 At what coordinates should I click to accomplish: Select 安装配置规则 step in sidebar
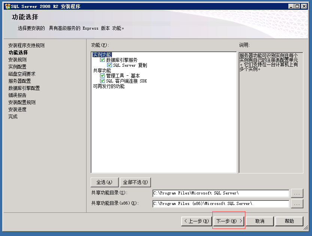(22, 103)
